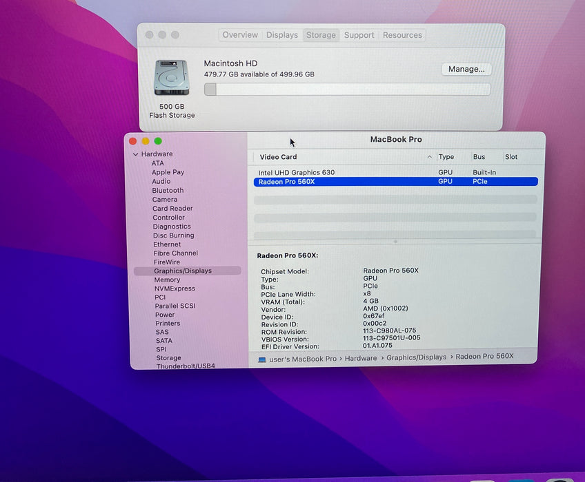The image size is (585, 482).
Task: Sort by the Video Card column header
Action: (x=278, y=157)
